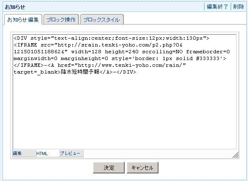Click the closing </DIV> tag text
This screenshot has height=181, width=248.
tap(126, 72)
